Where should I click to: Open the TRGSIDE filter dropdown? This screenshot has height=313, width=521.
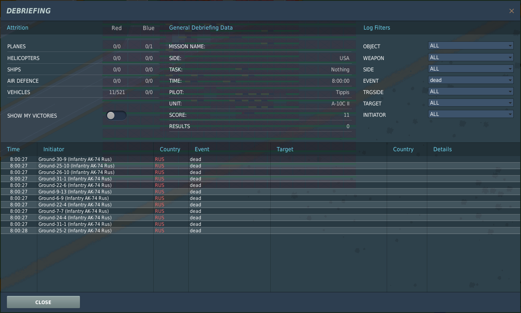coord(471,91)
